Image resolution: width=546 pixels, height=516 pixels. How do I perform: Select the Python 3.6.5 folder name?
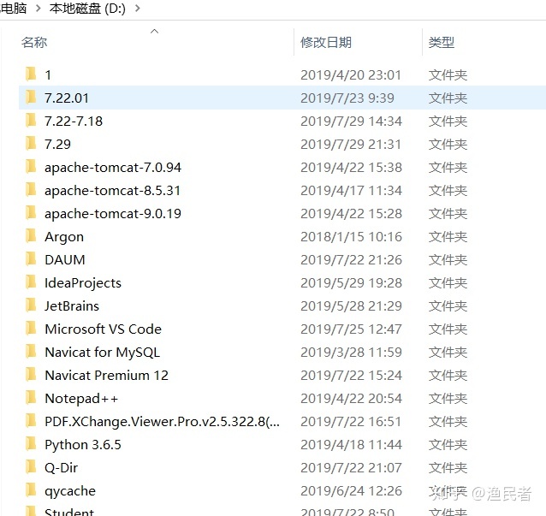point(83,445)
